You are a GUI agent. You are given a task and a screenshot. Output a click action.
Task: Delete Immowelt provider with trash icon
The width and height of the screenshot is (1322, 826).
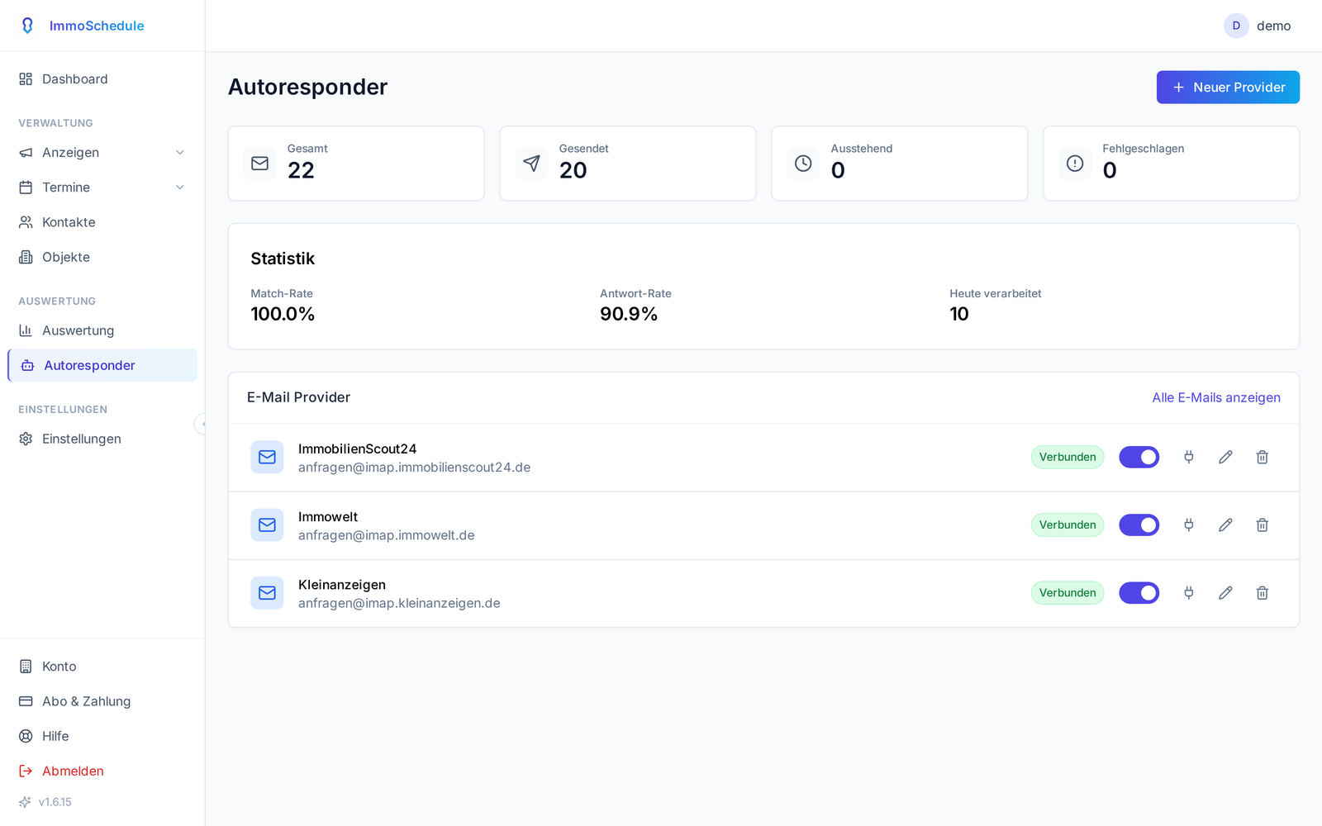[1263, 525]
